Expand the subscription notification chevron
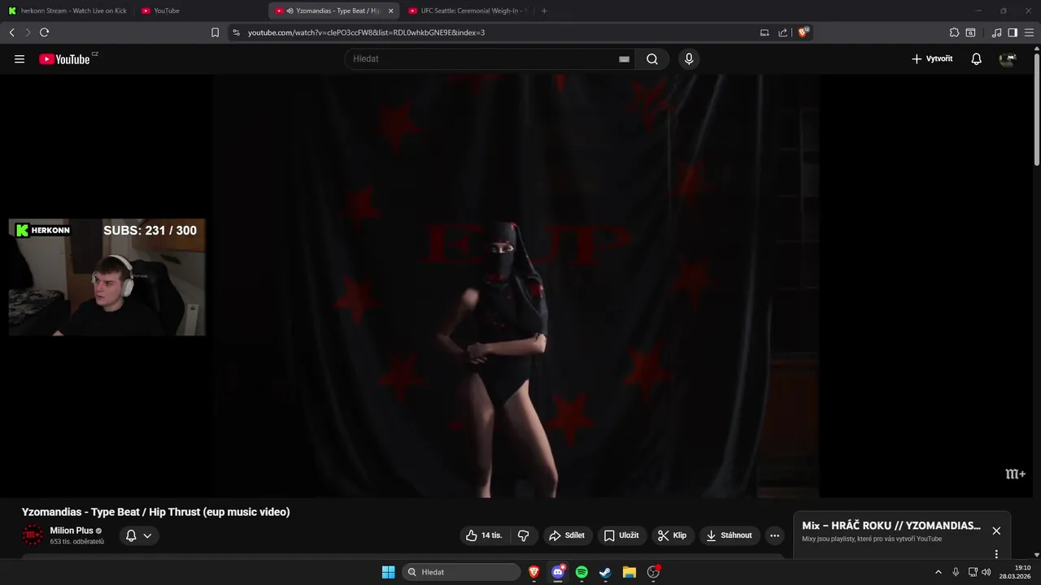The height and width of the screenshot is (585, 1041). (x=147, y=535)
